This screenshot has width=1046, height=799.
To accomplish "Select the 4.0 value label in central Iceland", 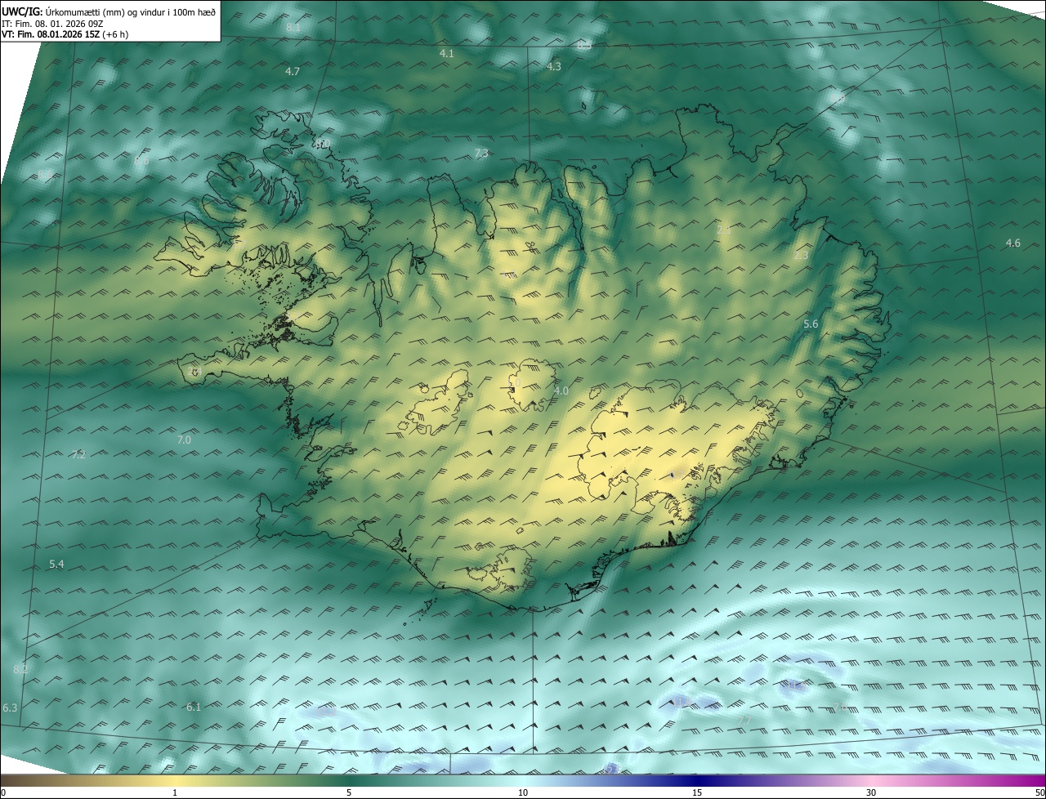I will pyautogui.click(x=561, y=391).
